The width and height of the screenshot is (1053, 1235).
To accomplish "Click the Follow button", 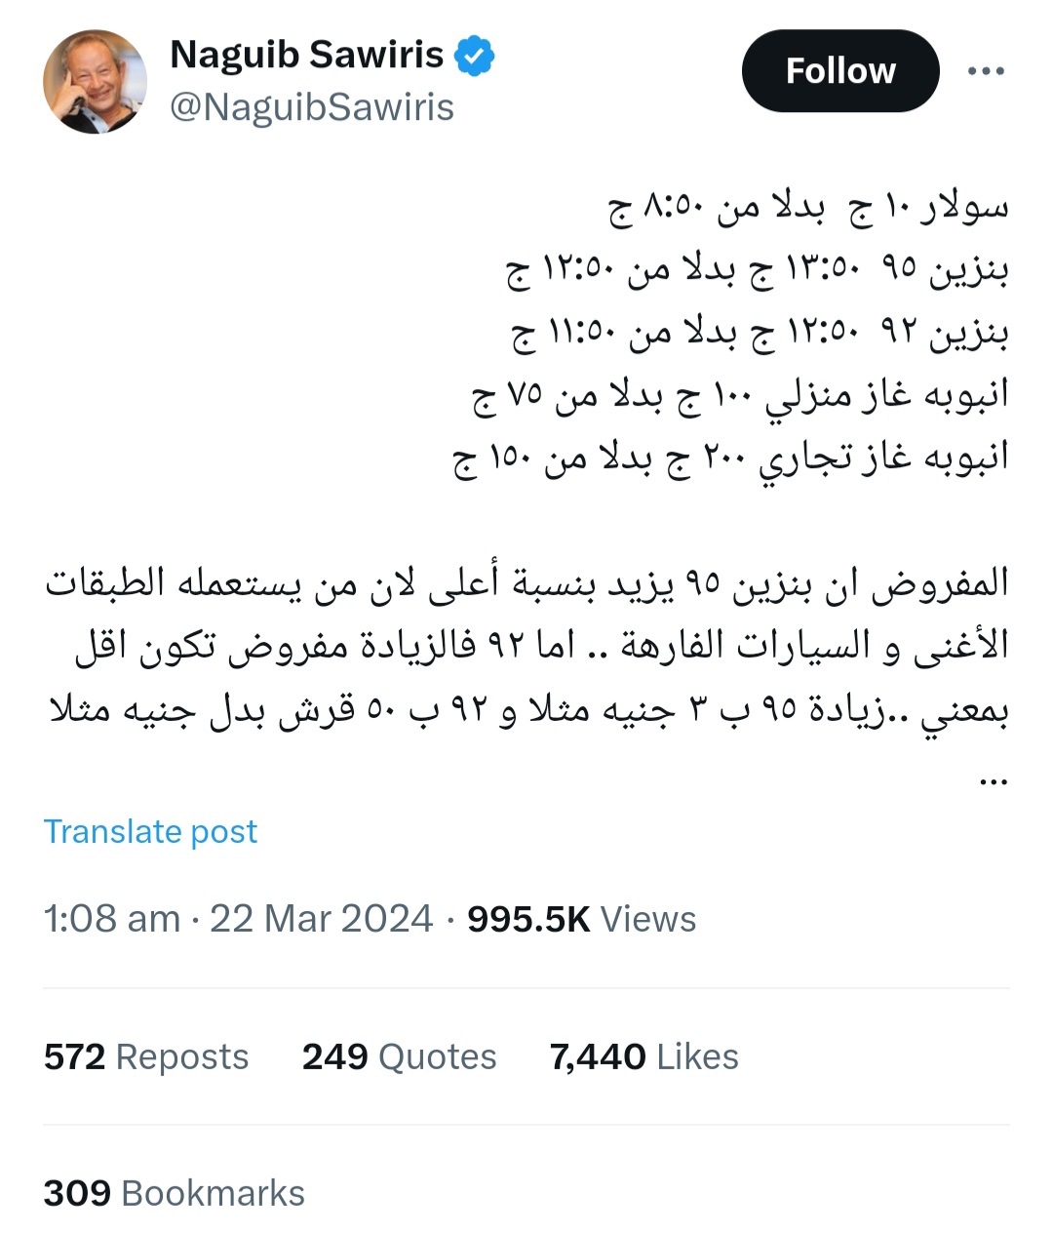I will pos(840,71).
